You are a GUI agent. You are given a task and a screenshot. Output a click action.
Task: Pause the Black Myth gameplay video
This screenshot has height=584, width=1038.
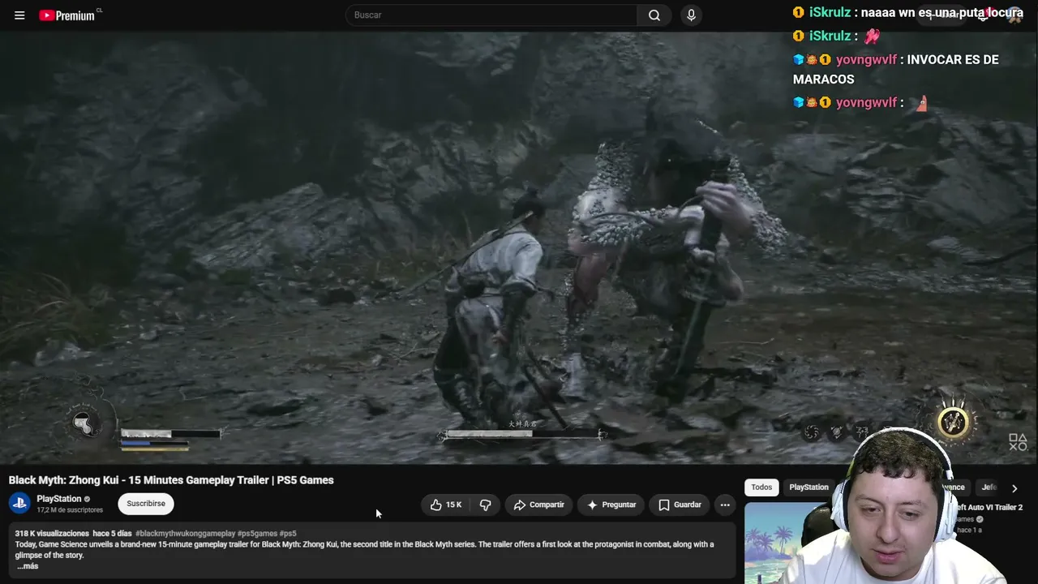point(519,247)
